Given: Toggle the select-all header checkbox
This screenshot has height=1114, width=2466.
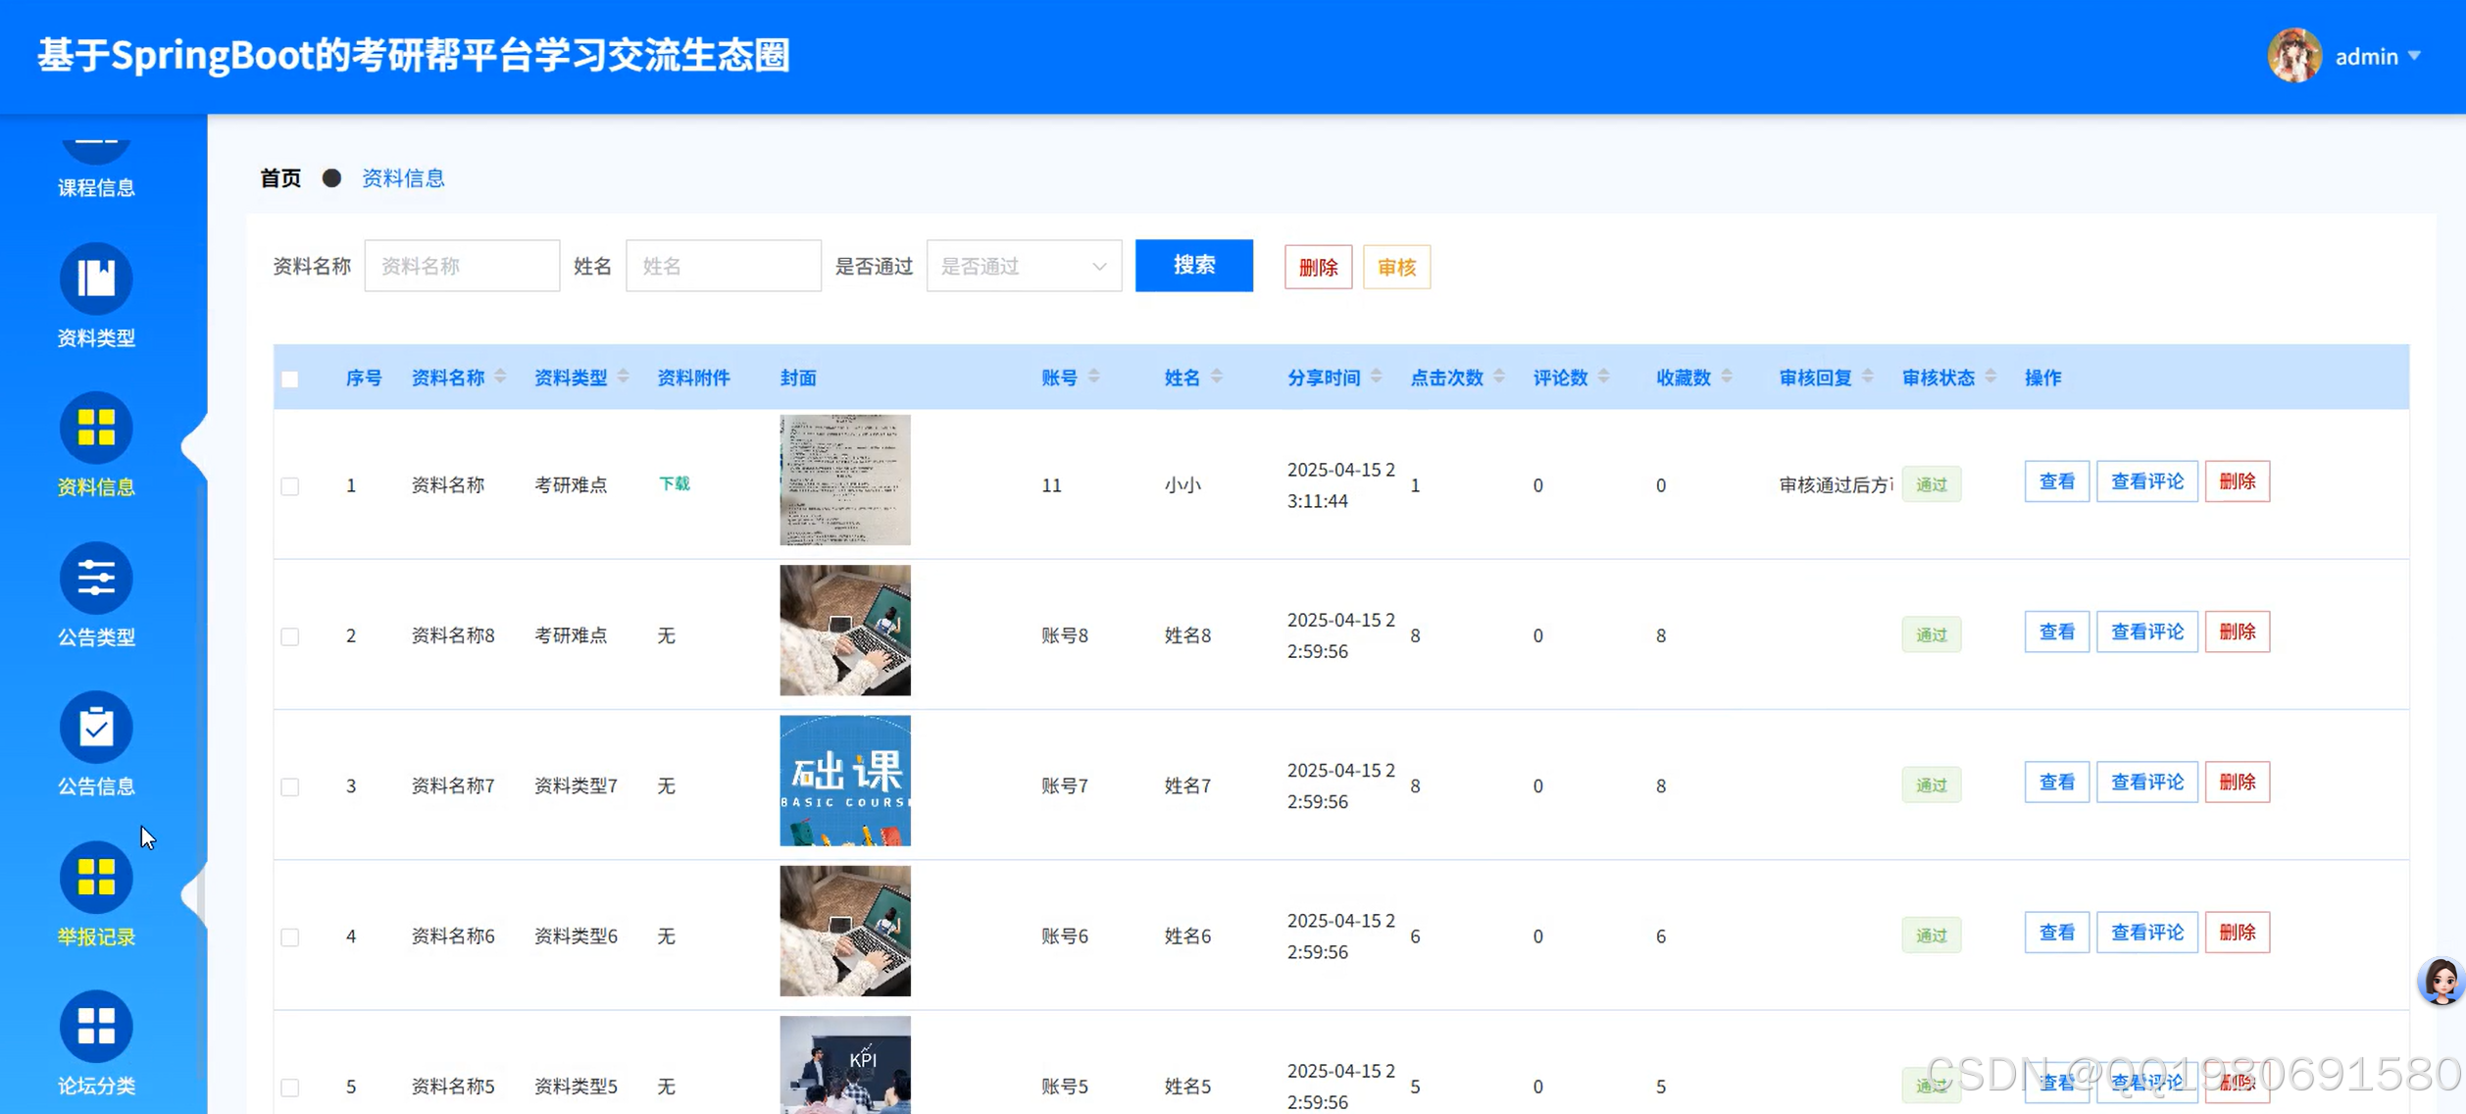Looking at the screenshot, I should 290,379.
